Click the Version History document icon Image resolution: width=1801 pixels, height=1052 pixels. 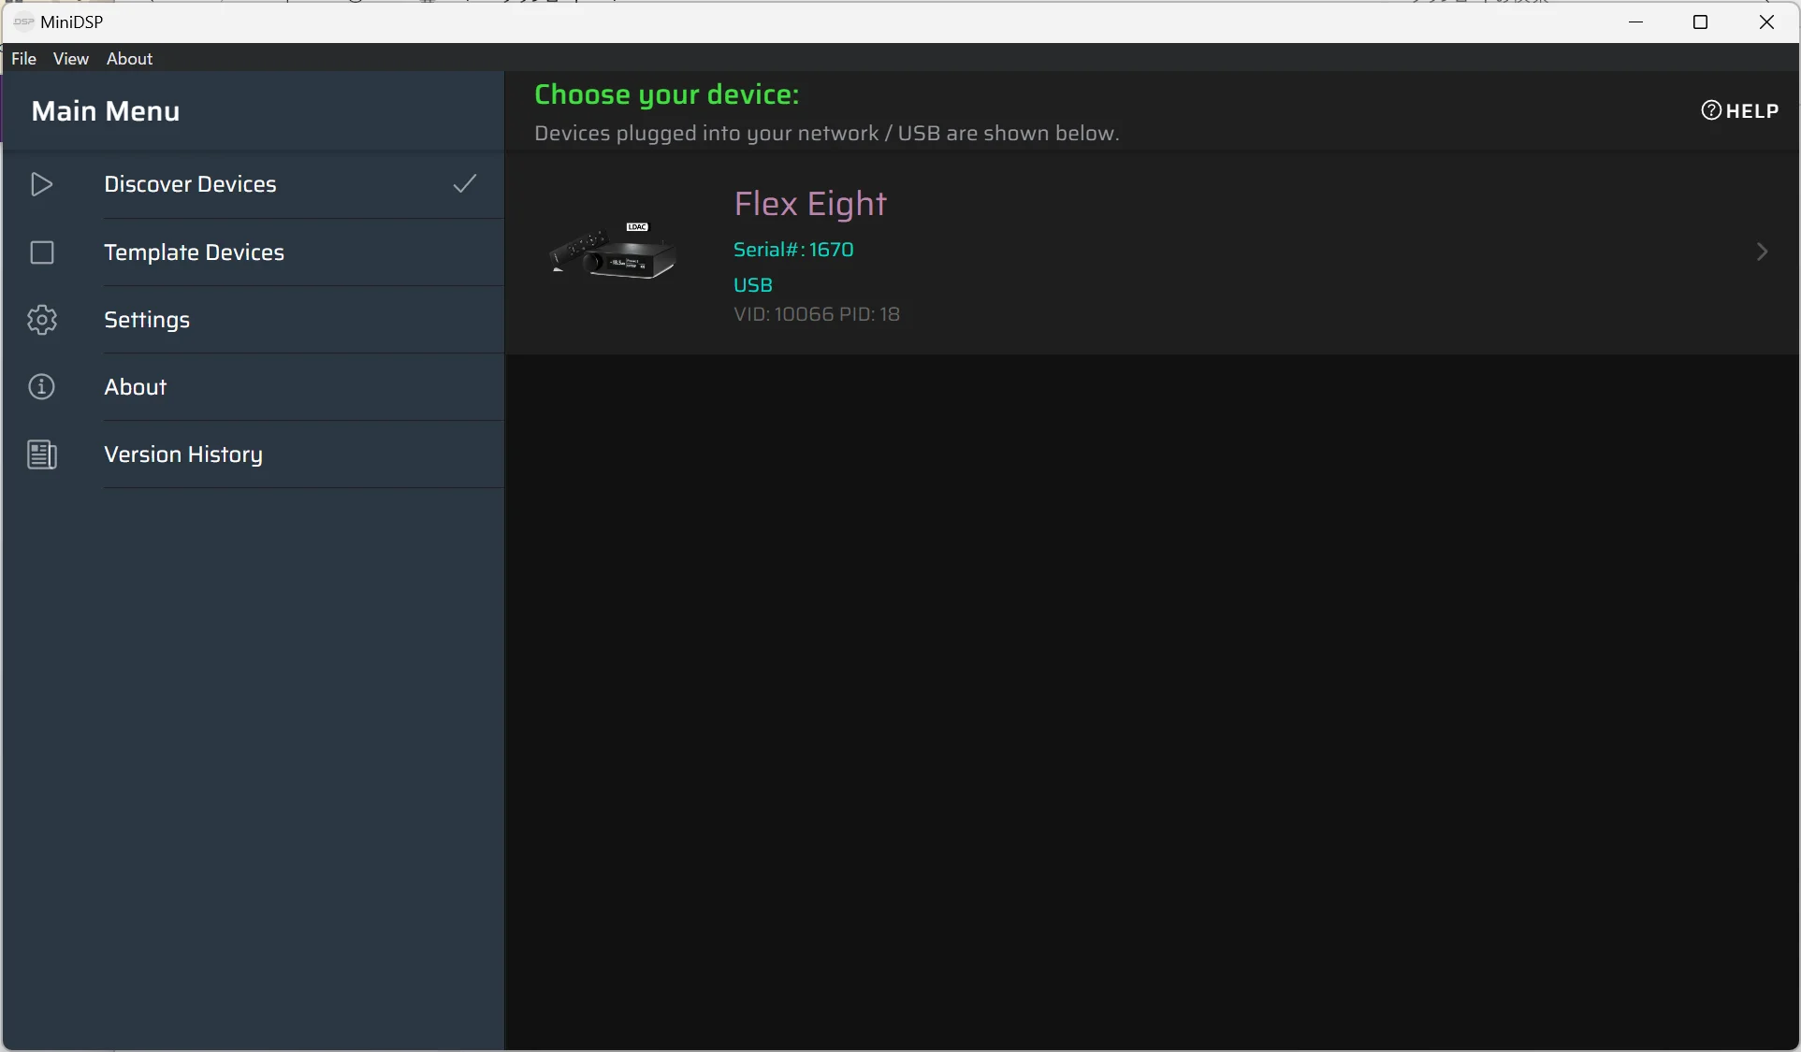42,455
